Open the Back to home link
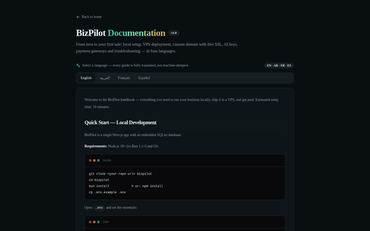370x231 pixels. (x=89, y=17)
